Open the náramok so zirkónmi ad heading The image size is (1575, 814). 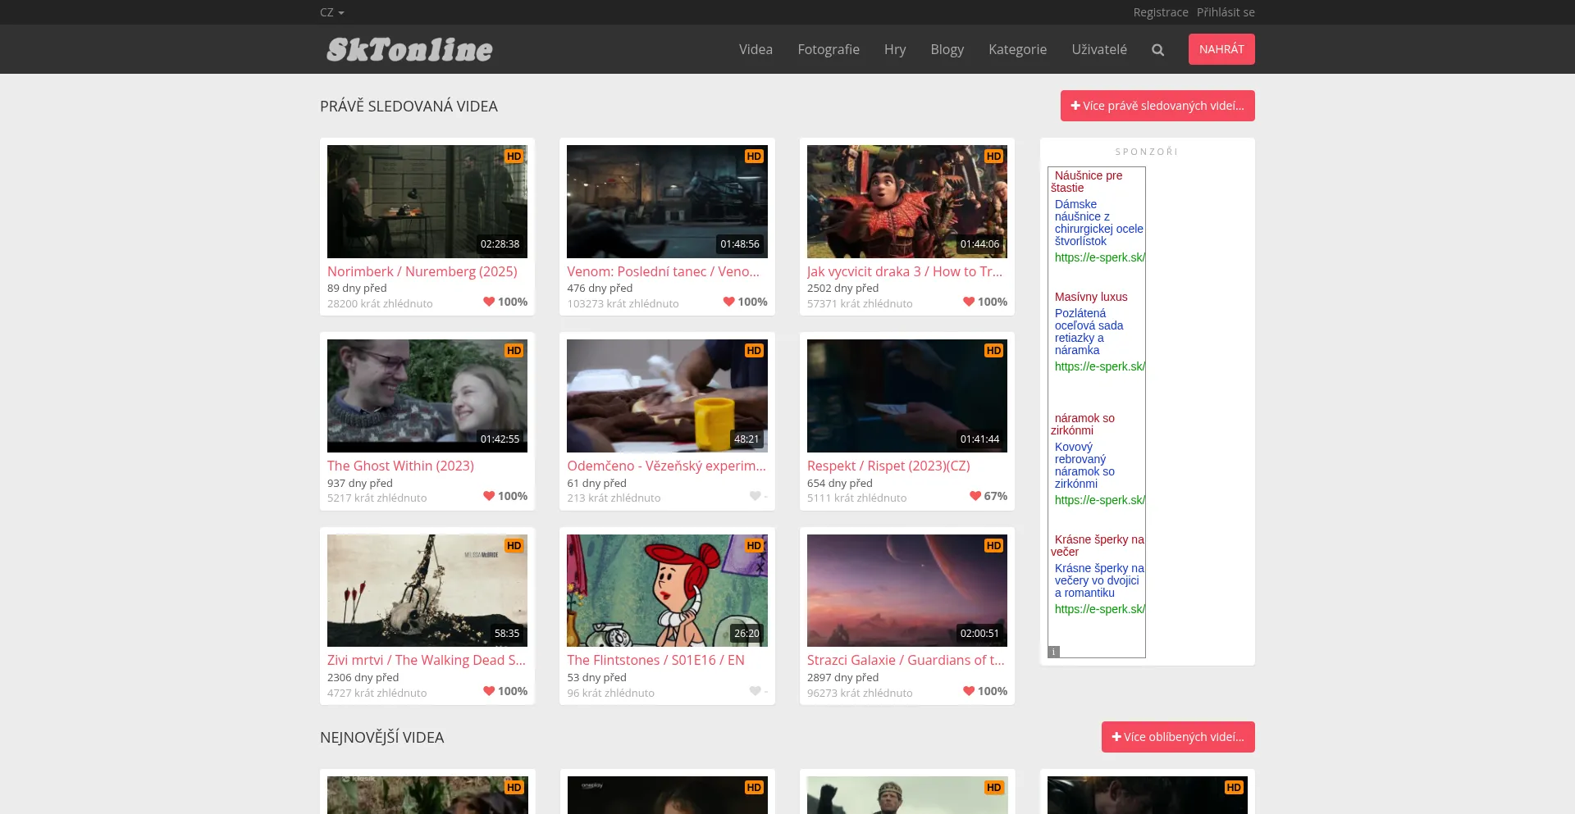click(x=1083, y=424)
